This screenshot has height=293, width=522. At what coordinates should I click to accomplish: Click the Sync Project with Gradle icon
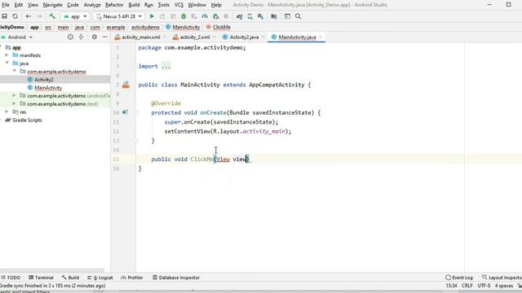point(239,16)
